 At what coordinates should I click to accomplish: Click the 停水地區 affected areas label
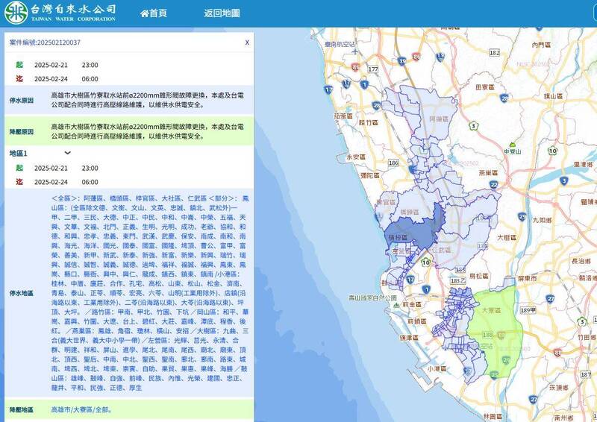click(21, 293)
